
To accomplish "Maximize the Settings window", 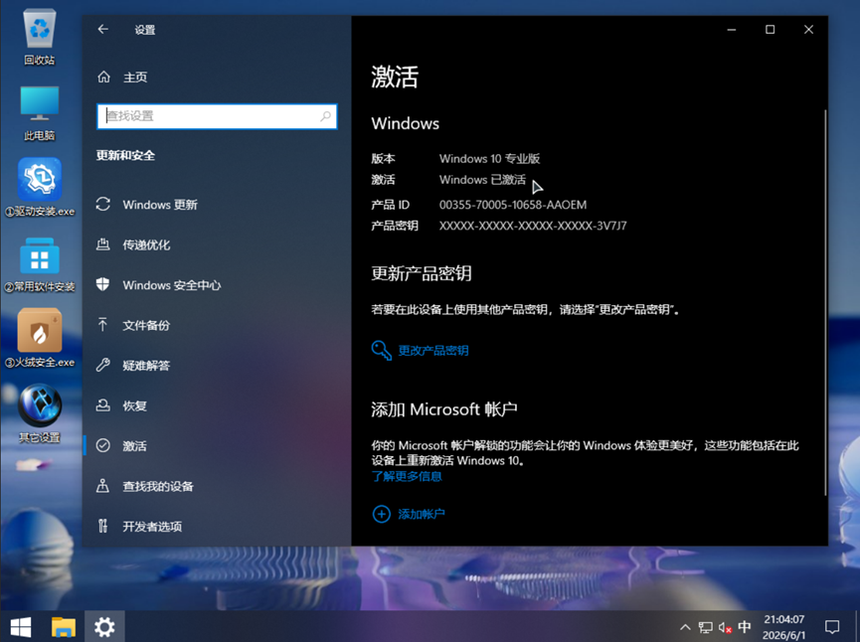I will 771,30.
